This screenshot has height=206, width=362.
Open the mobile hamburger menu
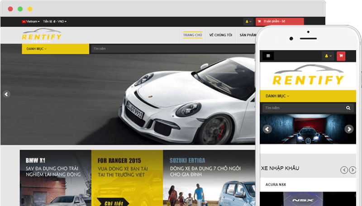[x=268, y=56]
